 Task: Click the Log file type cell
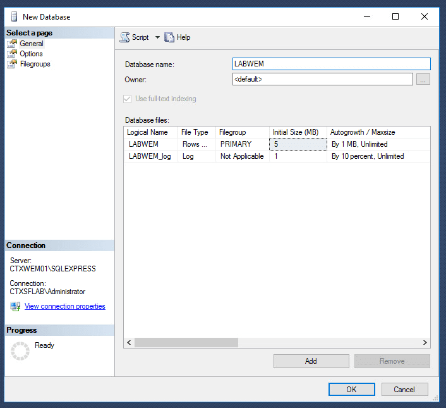(196, 156)
